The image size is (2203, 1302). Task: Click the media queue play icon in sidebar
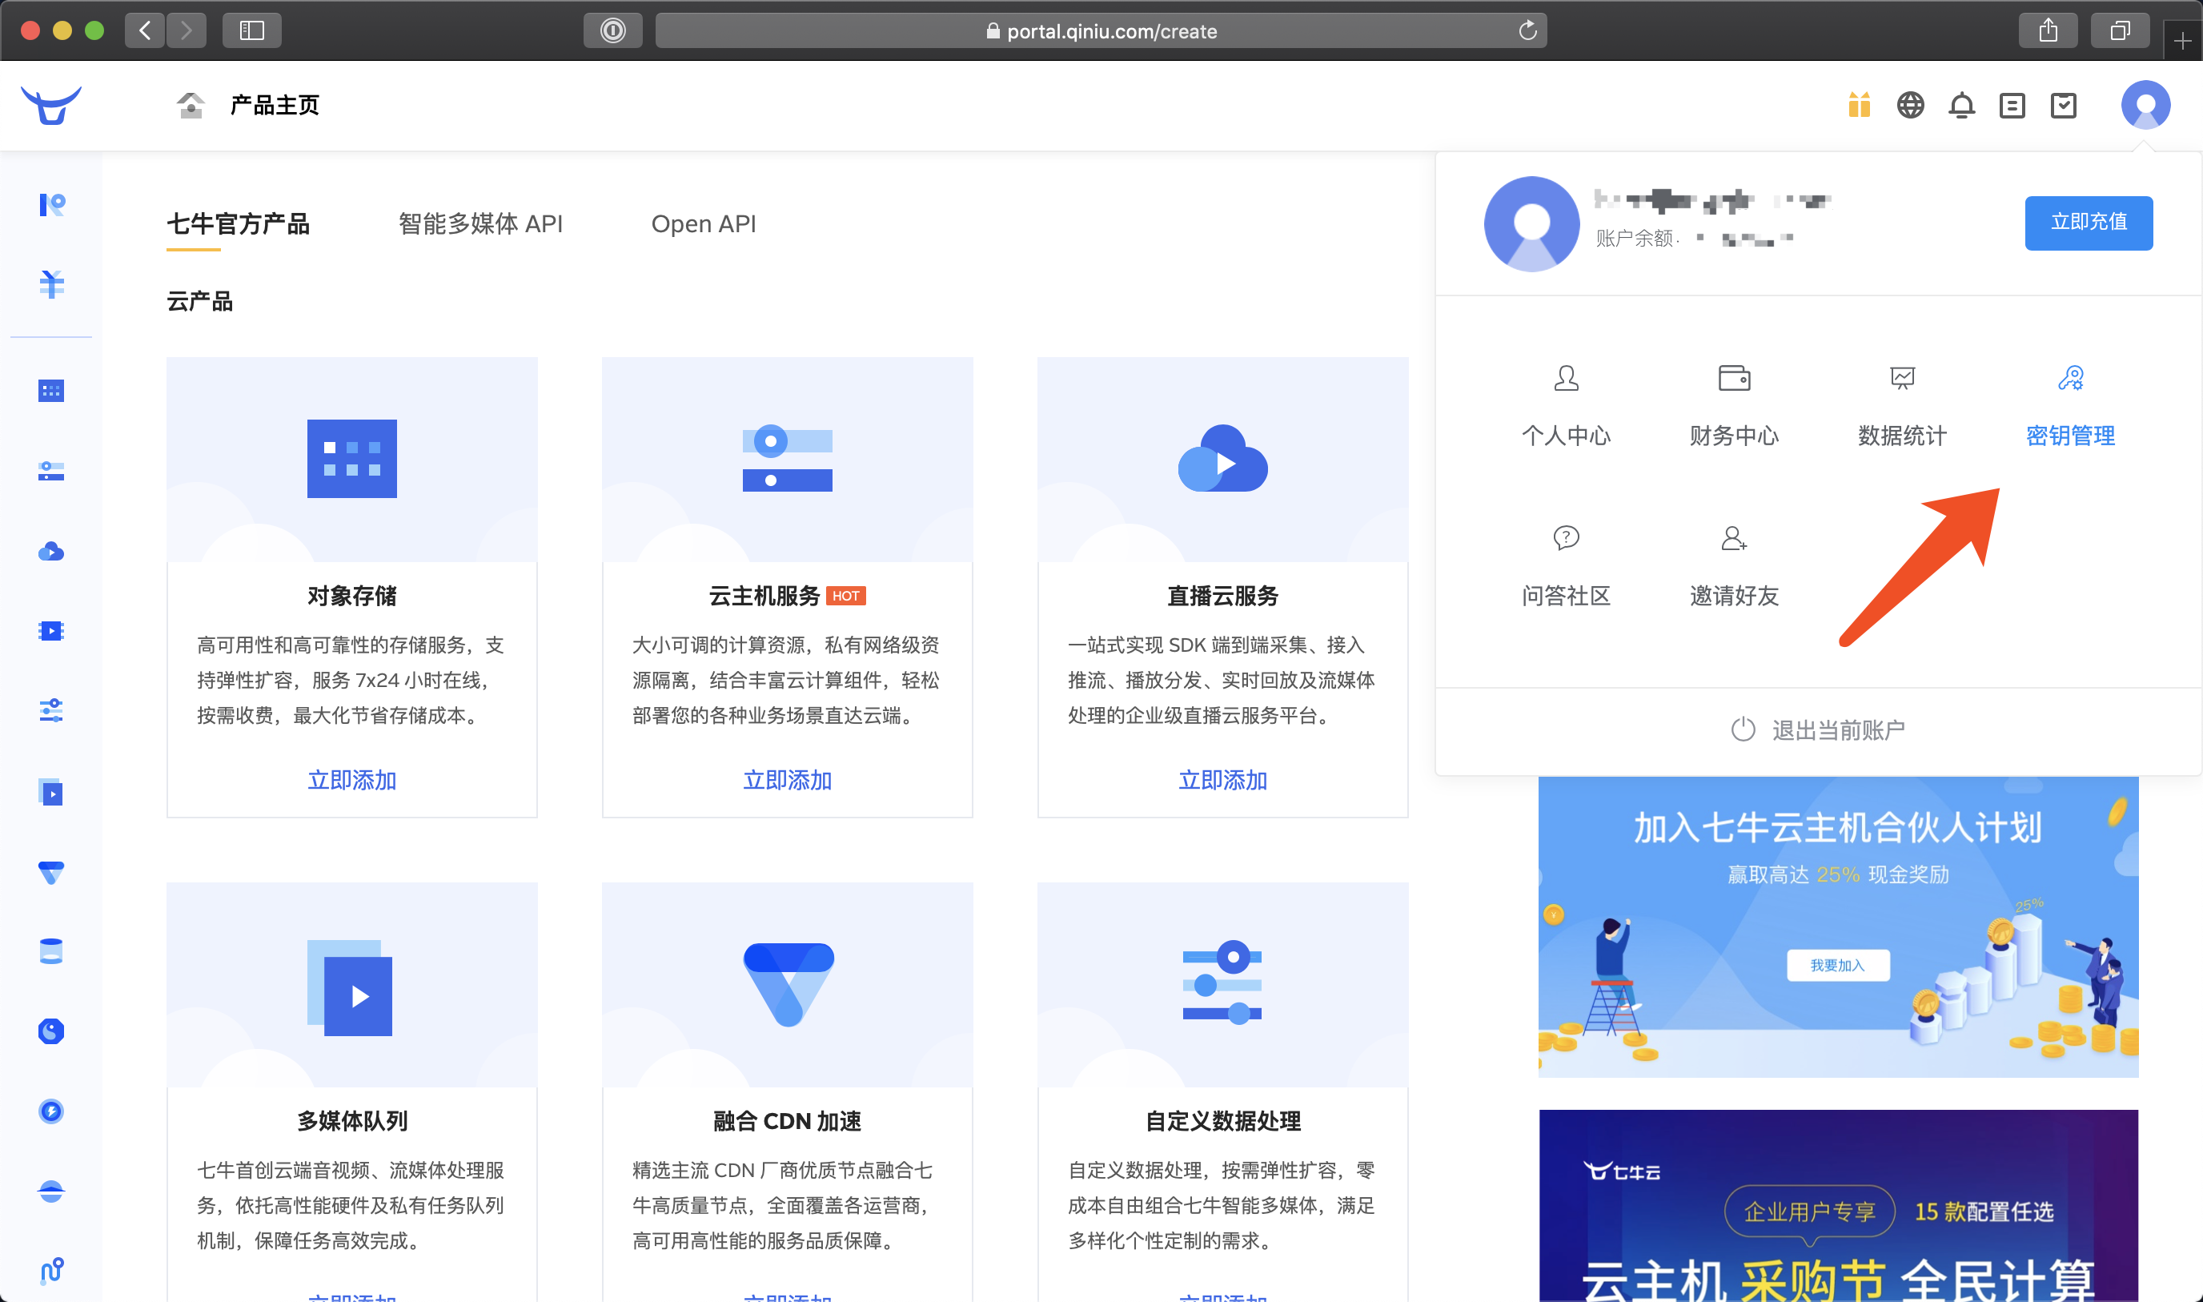51,792
